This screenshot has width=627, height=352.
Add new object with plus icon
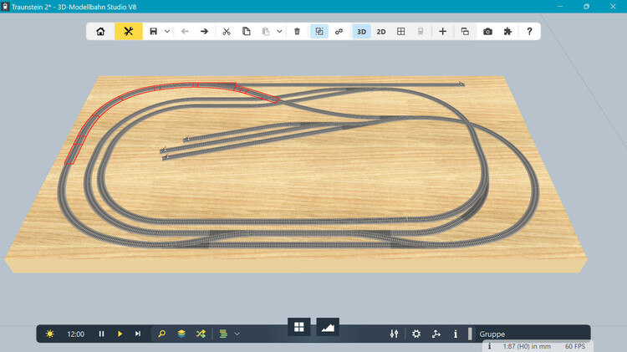pyautogui.click(x=442, y=31)
